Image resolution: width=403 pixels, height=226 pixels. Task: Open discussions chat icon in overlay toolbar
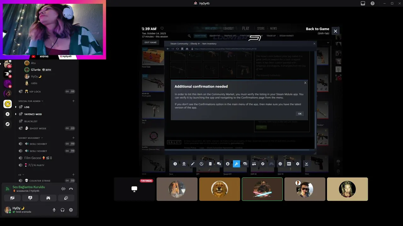(x=219, y=164)
